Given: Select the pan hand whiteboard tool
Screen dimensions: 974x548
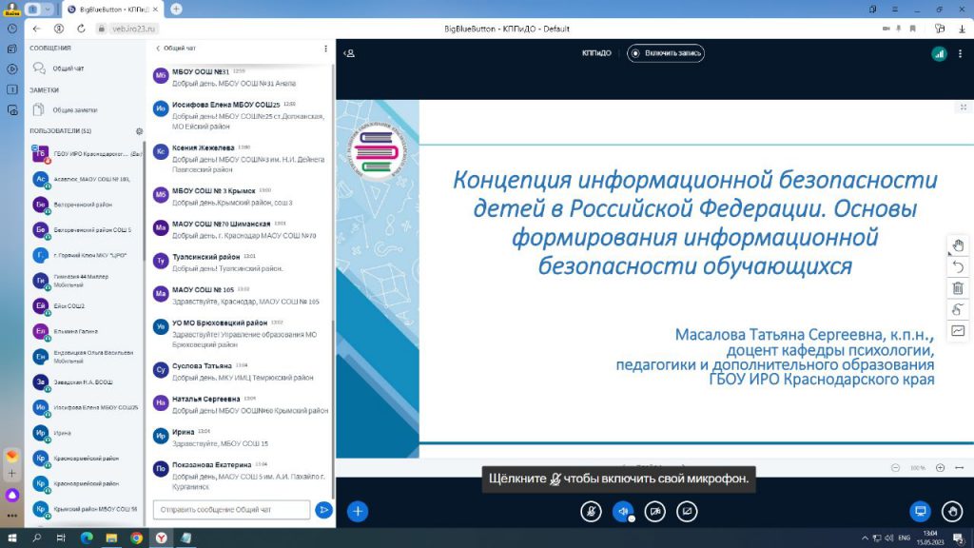Looking at the screenshot, I should 958,245.
